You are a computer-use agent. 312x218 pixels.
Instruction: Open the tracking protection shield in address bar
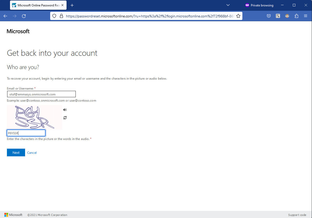[54, 16]
